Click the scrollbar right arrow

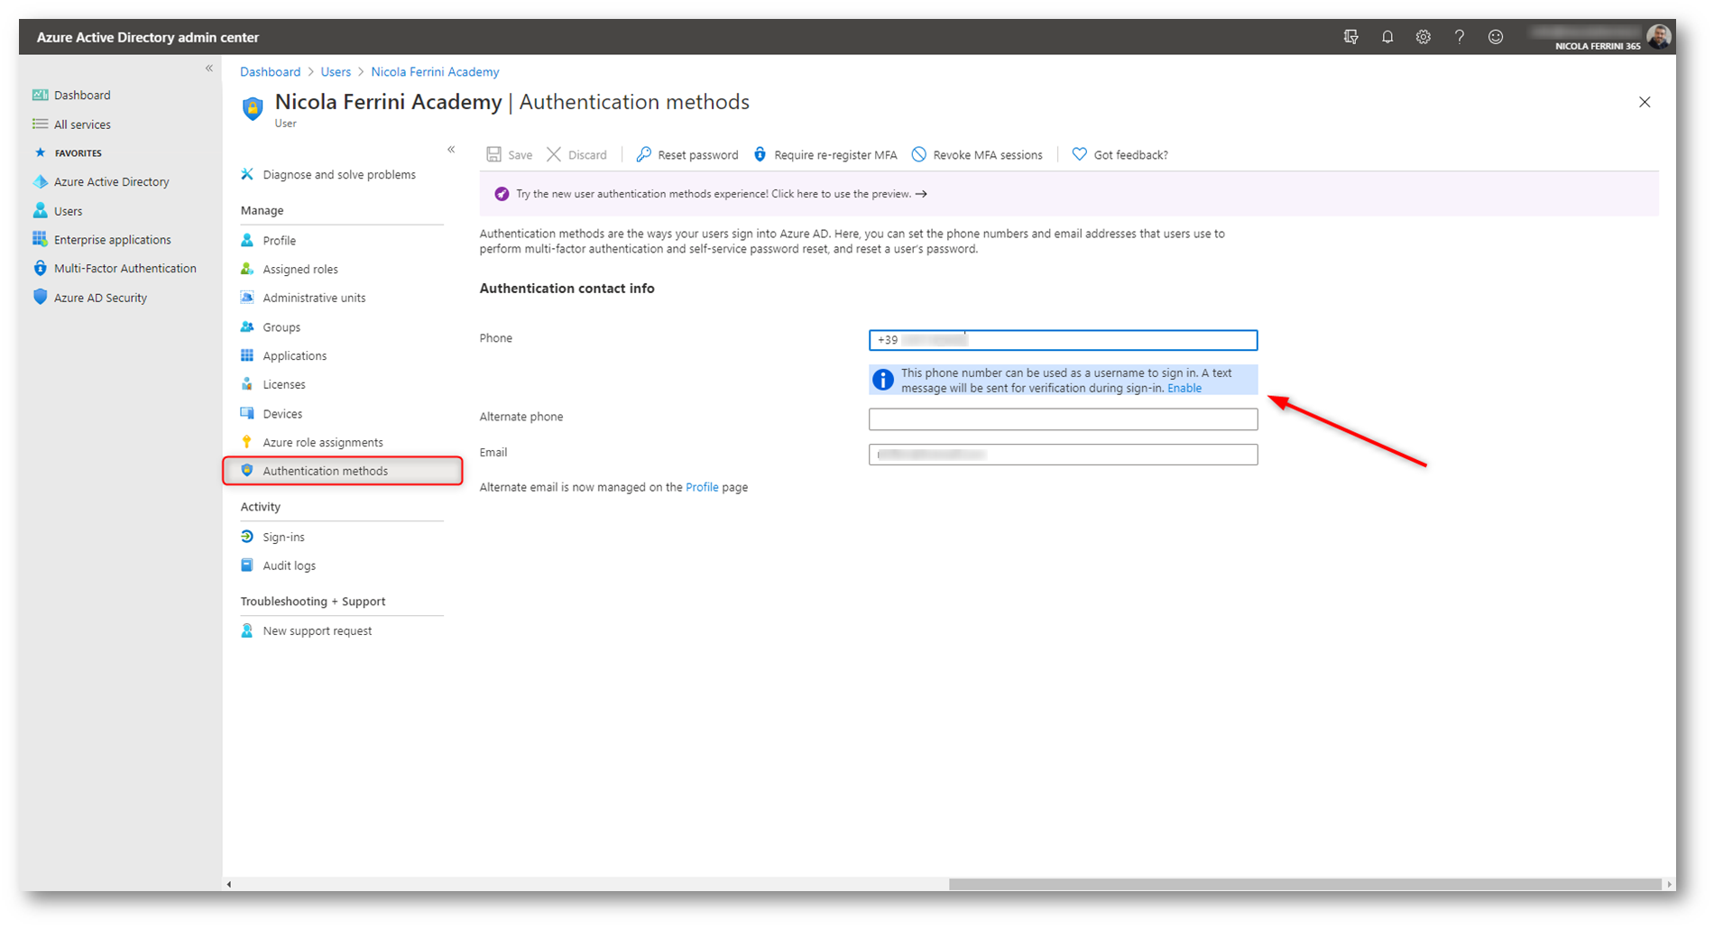(1668, 885)
